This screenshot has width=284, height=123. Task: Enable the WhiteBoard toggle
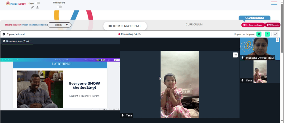coord(59,7)
